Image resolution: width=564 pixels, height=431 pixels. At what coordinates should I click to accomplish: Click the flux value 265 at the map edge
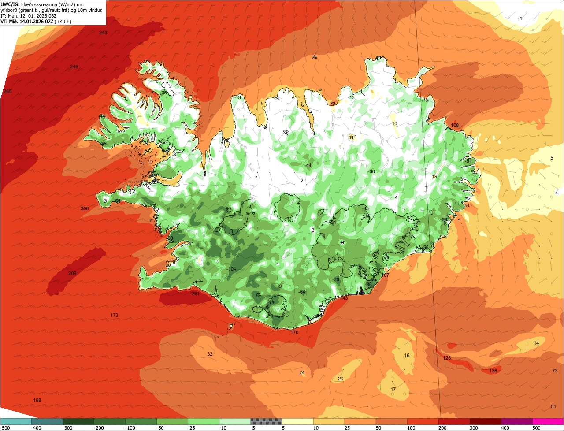[7, 91]
